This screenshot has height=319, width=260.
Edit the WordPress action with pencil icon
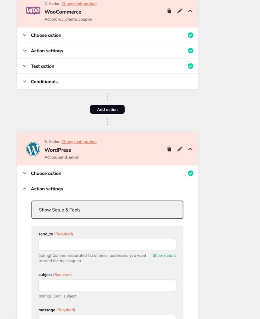click(x=180, y=149)
